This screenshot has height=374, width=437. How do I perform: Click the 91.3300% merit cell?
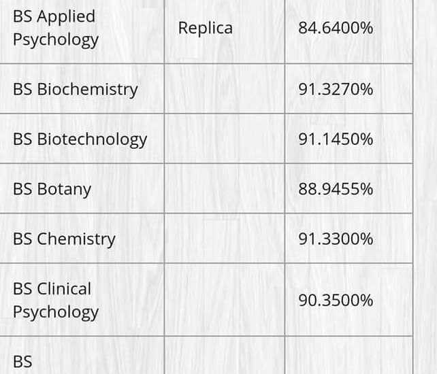coord(336,239)
